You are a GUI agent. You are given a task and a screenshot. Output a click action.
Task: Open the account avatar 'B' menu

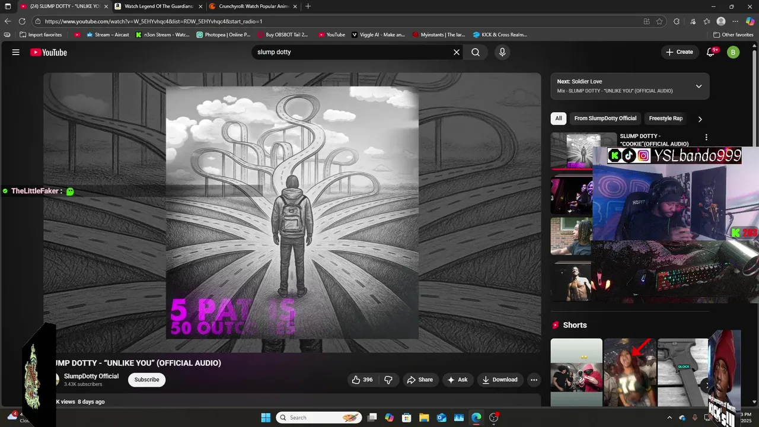click(734, 52)
